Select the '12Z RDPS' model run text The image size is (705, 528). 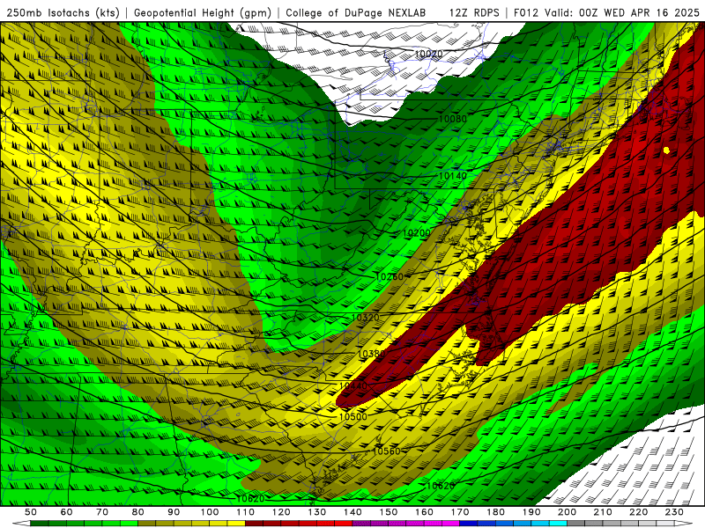point(474,13)
